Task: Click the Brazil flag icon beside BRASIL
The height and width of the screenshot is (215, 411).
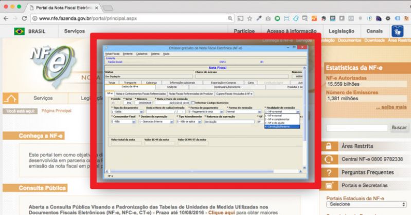Action: click(x=20, y=31)
